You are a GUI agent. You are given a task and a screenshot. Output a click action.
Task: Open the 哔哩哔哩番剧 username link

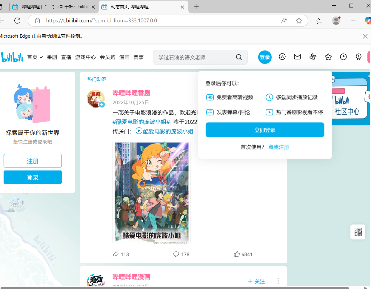[x=131, y=93]
